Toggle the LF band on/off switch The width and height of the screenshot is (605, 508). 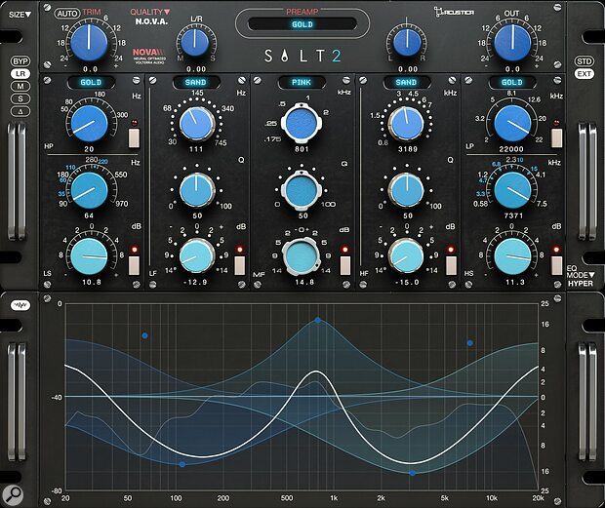[x=240, y=265]
